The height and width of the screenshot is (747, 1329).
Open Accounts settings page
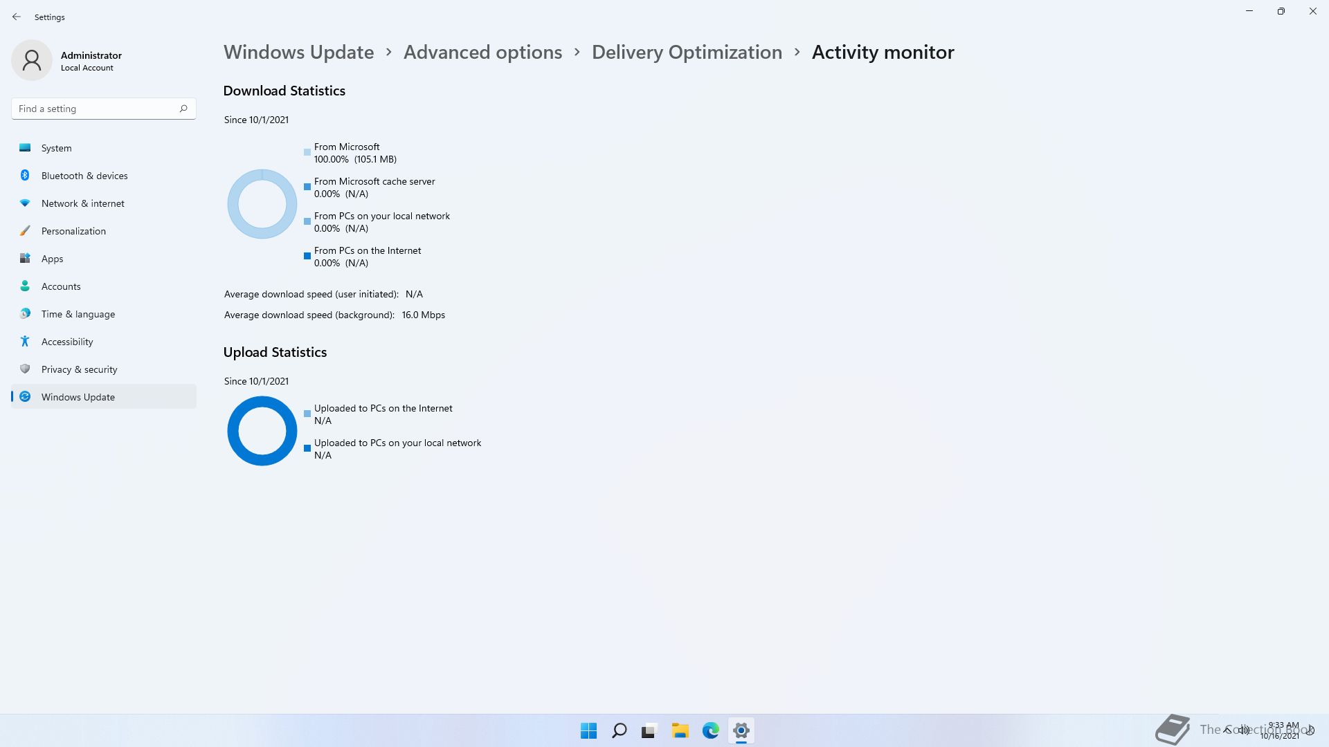click(104, 286)
